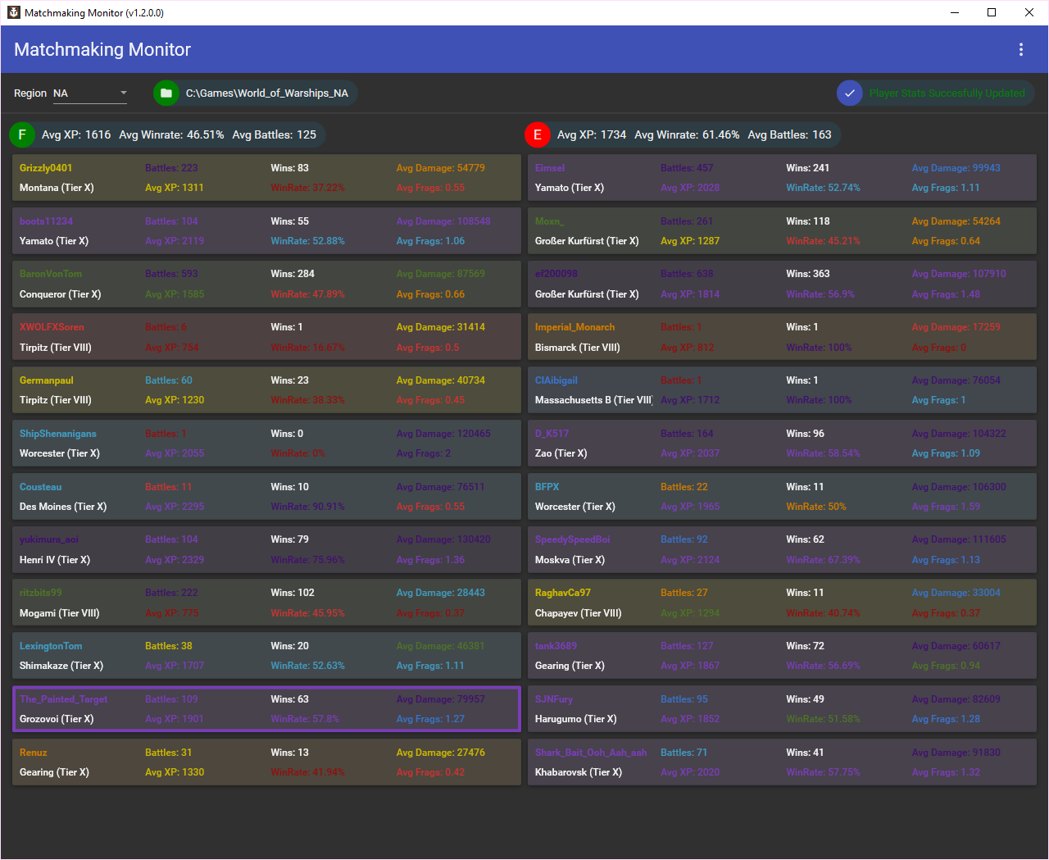
Task: Click the blue checkmark status icon
Action: (850, 93)
